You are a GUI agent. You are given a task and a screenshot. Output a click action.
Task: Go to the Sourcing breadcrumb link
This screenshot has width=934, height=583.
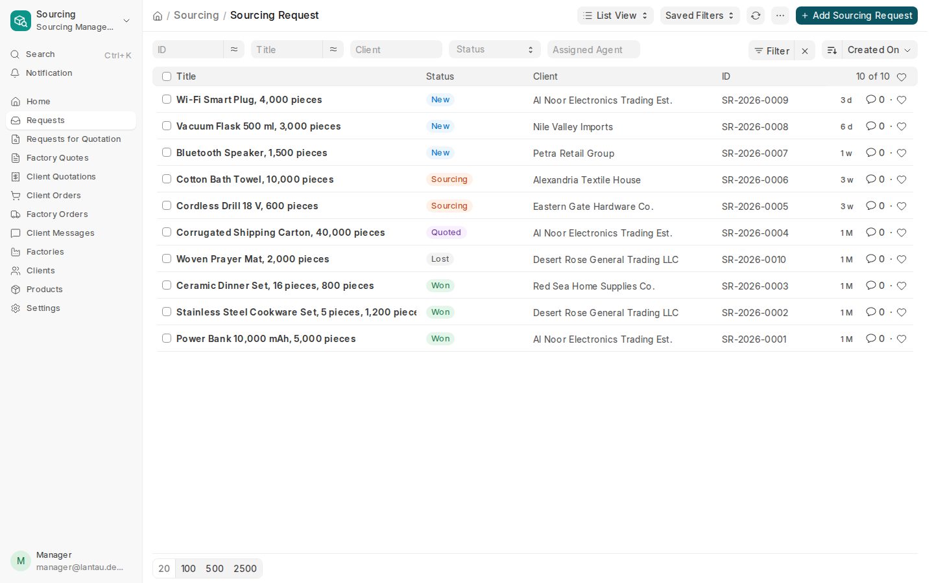pyautogui.click(x=197, y=16)
